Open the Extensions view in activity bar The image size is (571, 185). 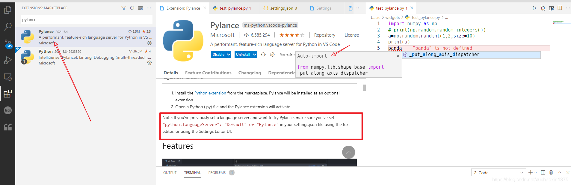pyautogui.click(x=7, y=94)
